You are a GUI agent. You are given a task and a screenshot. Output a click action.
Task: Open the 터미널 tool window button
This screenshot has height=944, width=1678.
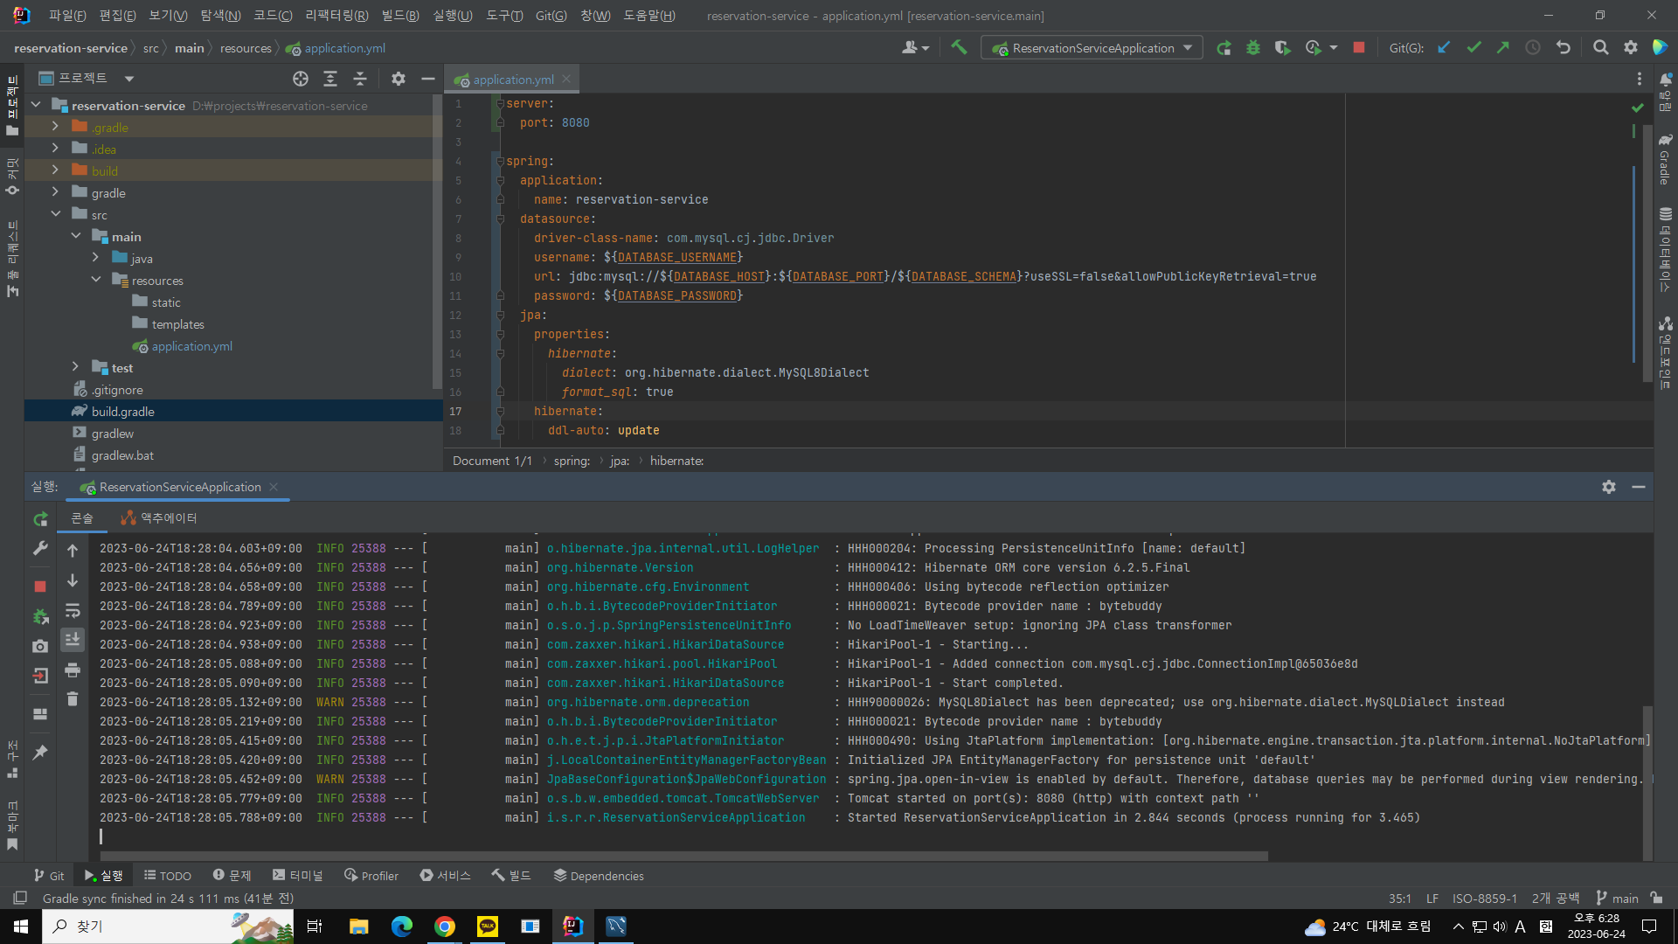(x=297, y=875)
